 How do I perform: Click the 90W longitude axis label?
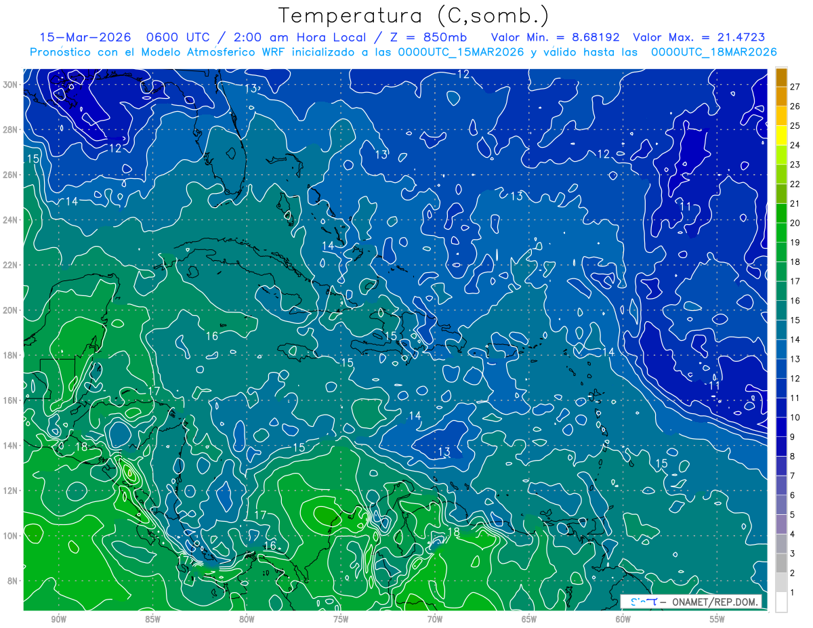point(58,619)
